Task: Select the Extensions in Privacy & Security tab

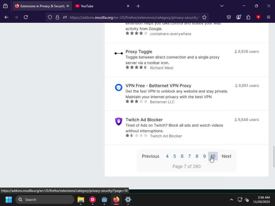Action: point(42,6)
